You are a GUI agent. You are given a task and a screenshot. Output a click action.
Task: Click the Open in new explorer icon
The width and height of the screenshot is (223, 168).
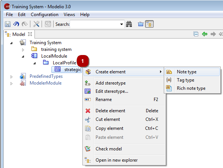coord(88,160)
